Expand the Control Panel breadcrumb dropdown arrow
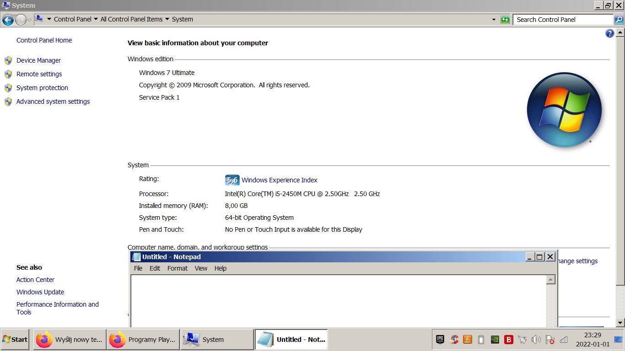Screen dimensions: 625x351 click(x=96, y=19)
